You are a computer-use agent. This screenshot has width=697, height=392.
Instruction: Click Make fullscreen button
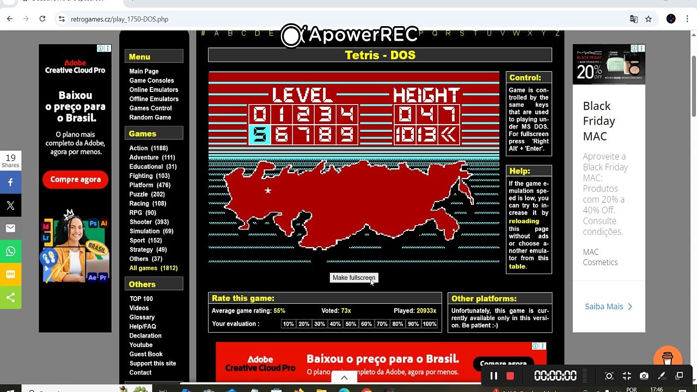click(354, 278)
